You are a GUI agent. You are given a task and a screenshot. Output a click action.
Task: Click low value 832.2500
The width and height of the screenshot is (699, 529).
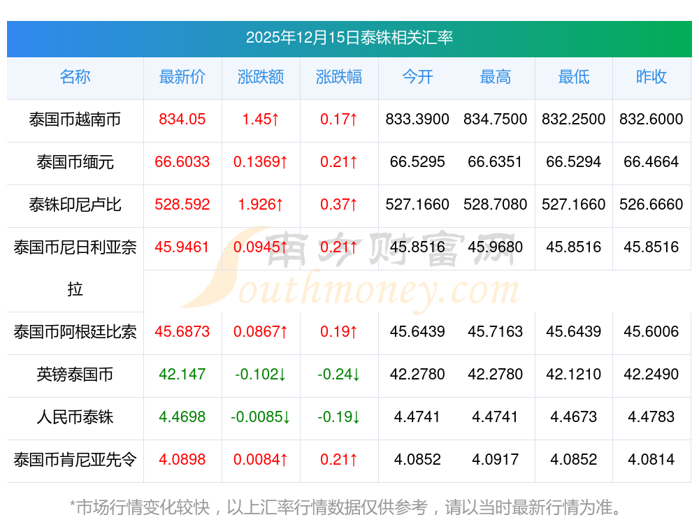tap(574, 119)
